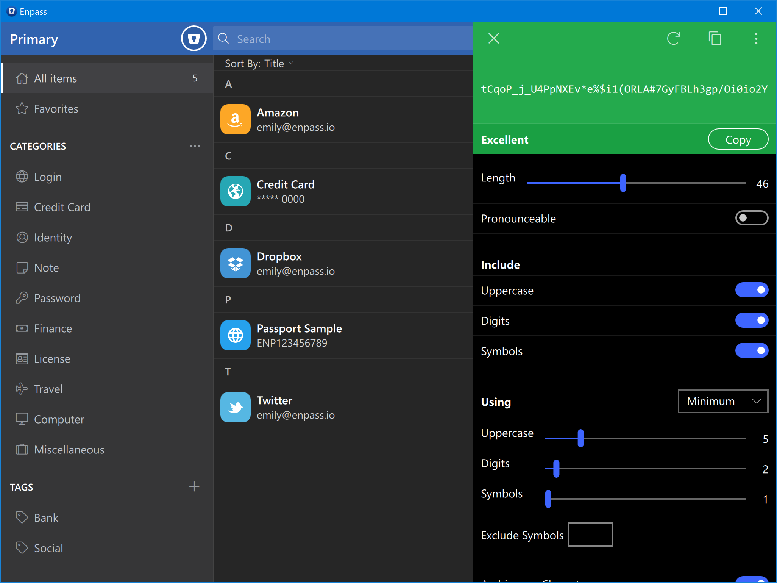Open the Twitter entry title
Image resolution: width=777 pixels, height=583 pixels.
click(x=275, y=400)
